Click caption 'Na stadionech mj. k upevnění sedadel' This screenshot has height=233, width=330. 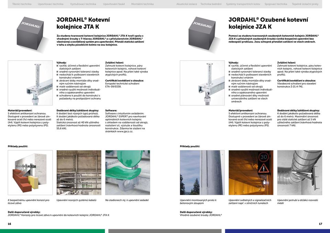pyautogui.click(x=127, y=200)
